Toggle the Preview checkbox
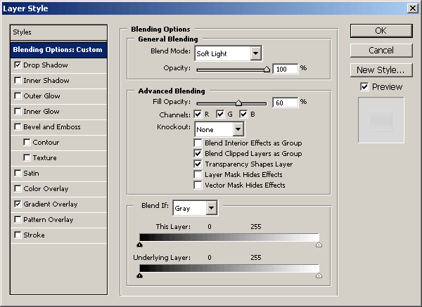Screen dimensions: 422x307 pos(364,87)
